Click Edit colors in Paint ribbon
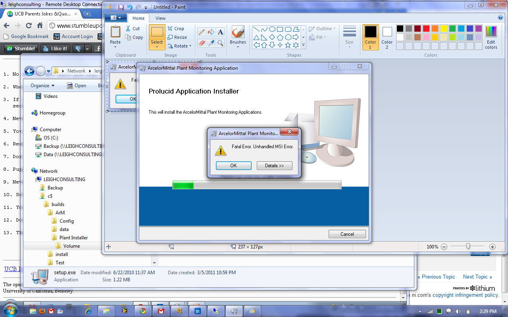This screenshot has height=317, width=508. [491, 38]
